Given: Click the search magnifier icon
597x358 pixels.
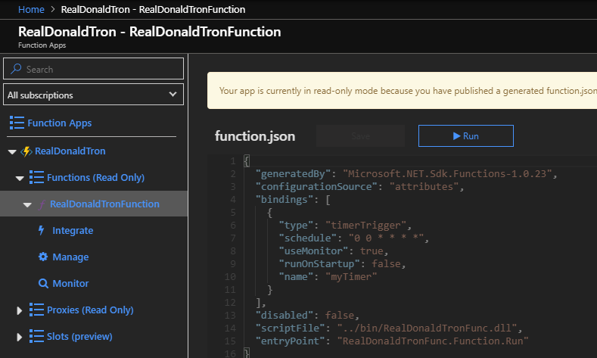Looking at the screenshot, I should 16,69.
